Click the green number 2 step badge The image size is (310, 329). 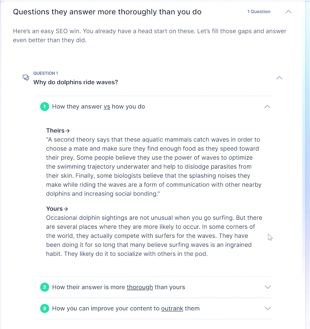(45, 287)
